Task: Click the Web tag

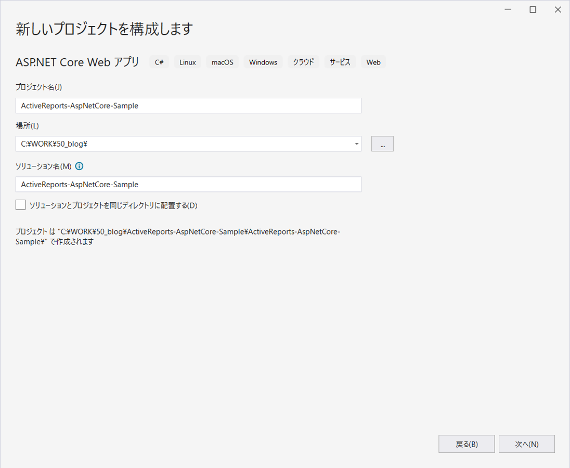Action: pos(373,62)
